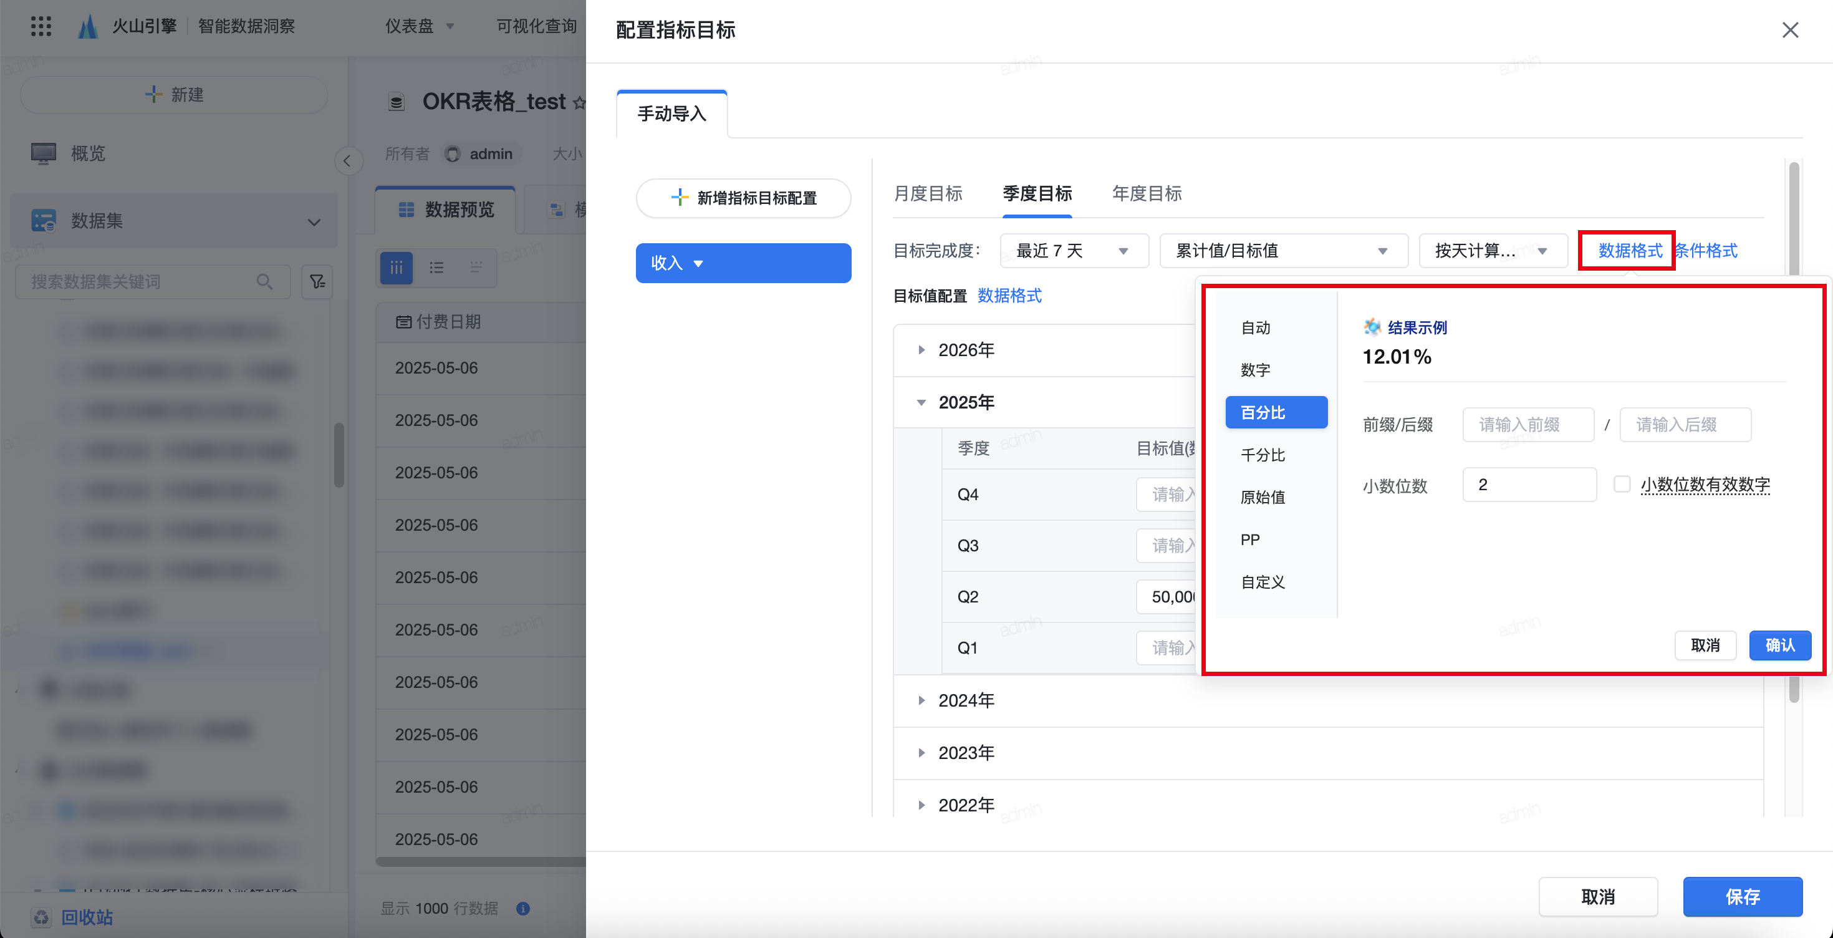Click the info icon next to 行数据
Image resolution: width=1833 pixels, height=938 pixels.
tap(523, 908)
